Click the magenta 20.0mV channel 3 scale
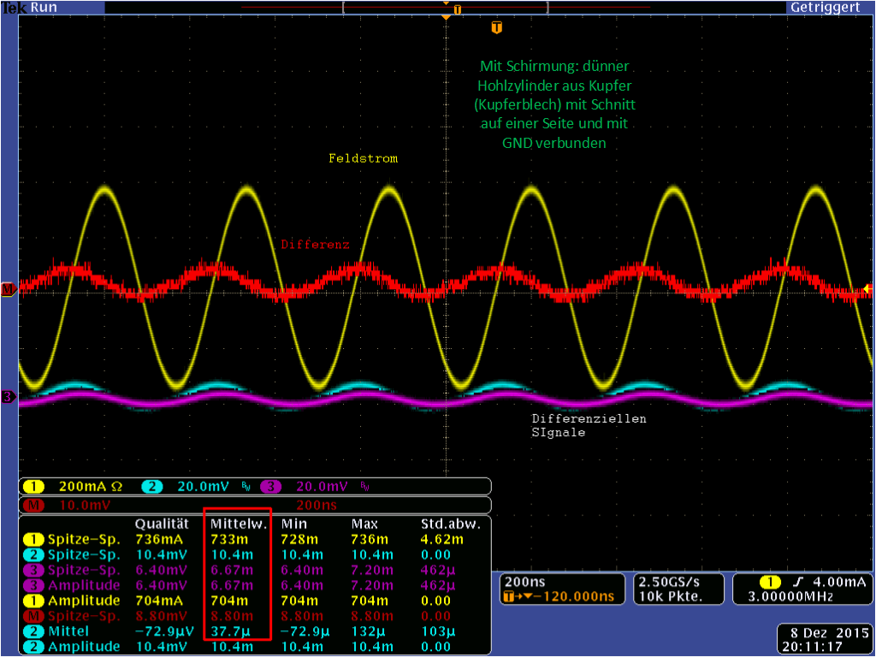 tap(322, 487)
